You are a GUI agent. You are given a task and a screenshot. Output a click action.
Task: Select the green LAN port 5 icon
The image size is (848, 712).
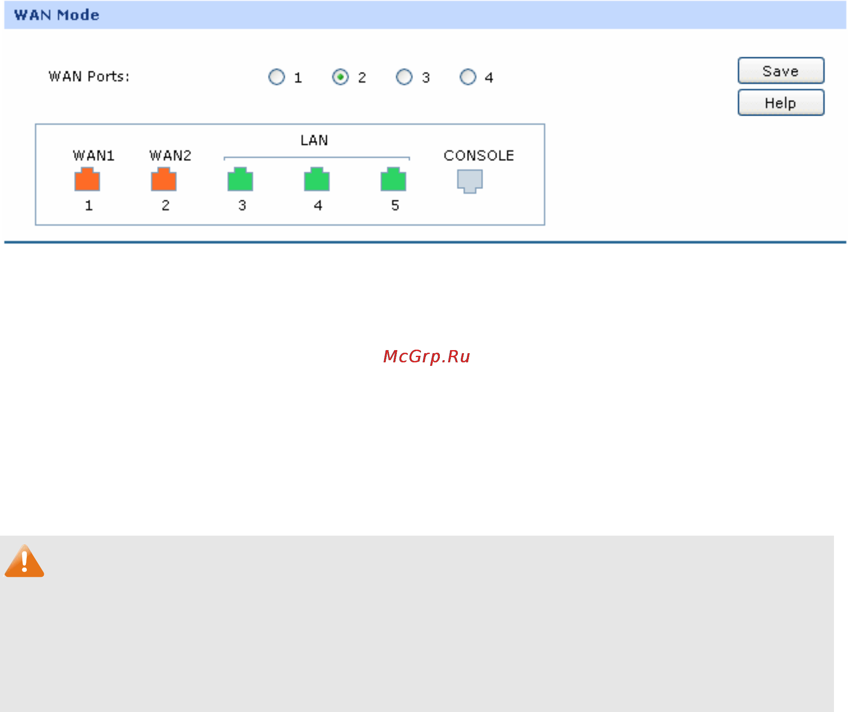pos(393,179)
